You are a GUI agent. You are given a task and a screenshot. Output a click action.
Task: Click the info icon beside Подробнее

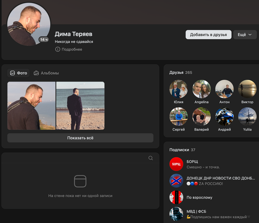click(58, 50)
